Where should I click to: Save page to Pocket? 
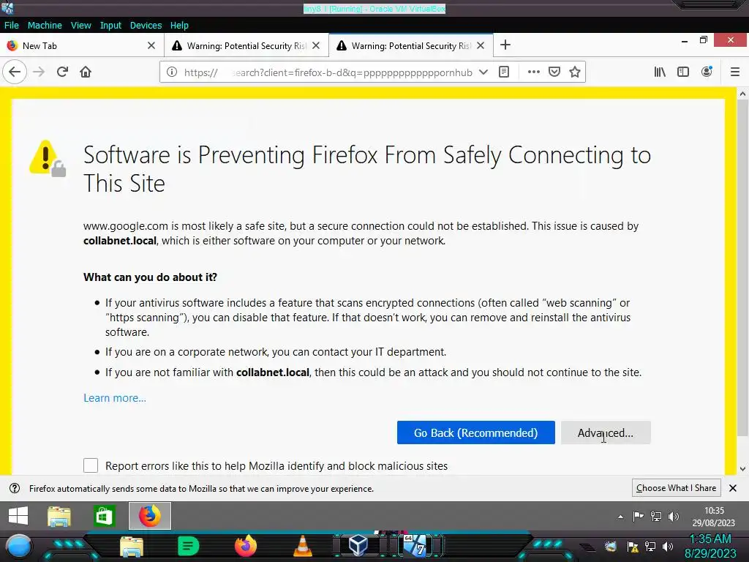[x=554, y=72]
